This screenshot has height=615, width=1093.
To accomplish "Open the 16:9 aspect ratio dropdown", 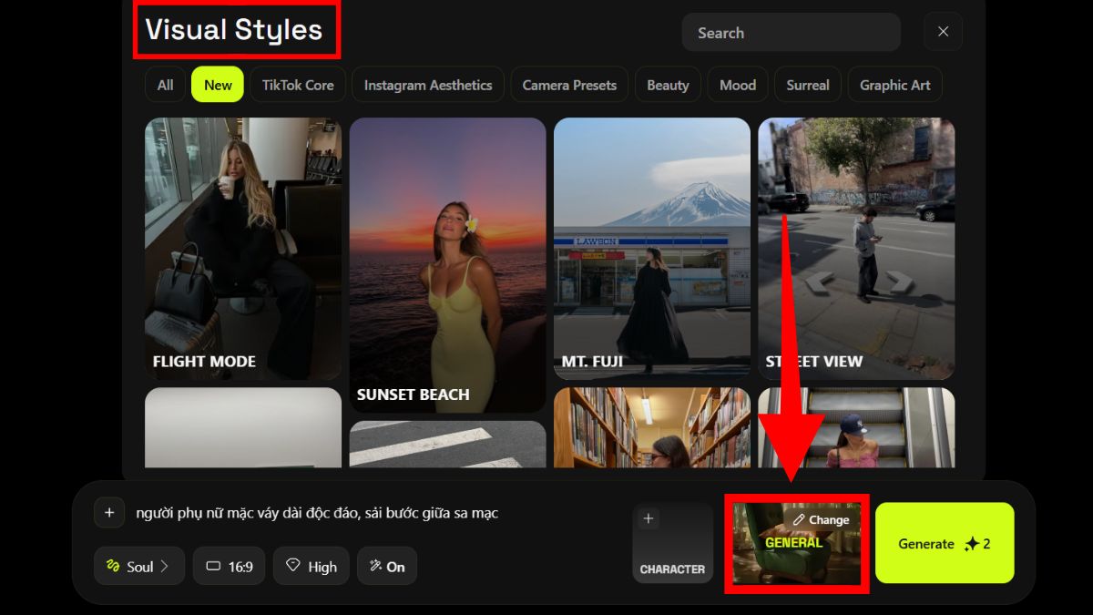I will pyautogui.click(x=229, y=566).
